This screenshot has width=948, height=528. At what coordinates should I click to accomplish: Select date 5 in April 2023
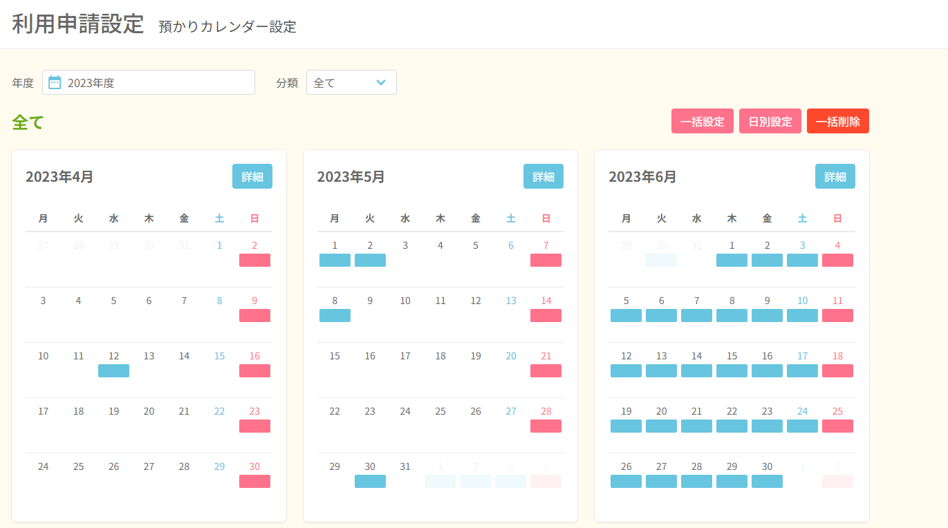(113, 301)
